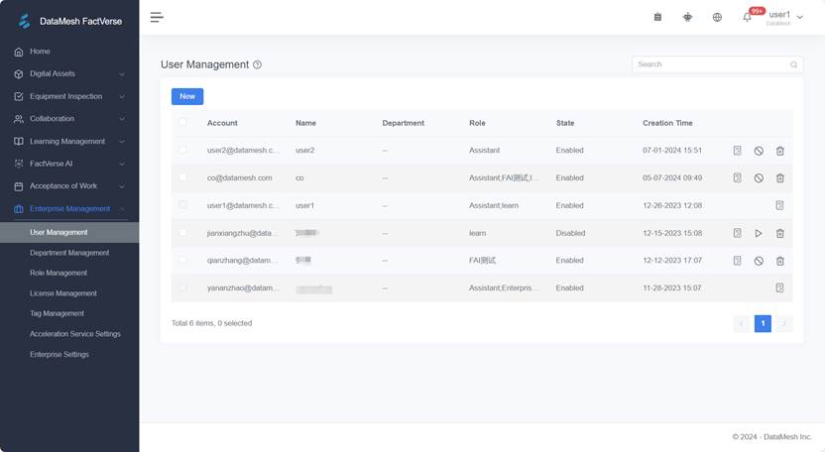Go to Role Management
This screenshot has width=825, height=452.
tap(59, 273)
